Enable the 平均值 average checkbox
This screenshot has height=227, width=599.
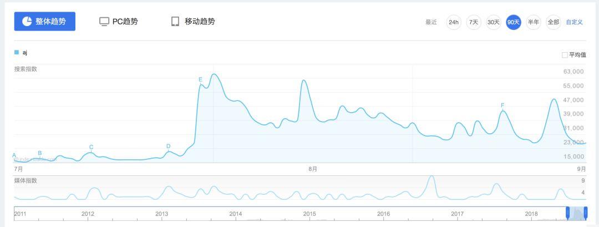tap(565, 55)
